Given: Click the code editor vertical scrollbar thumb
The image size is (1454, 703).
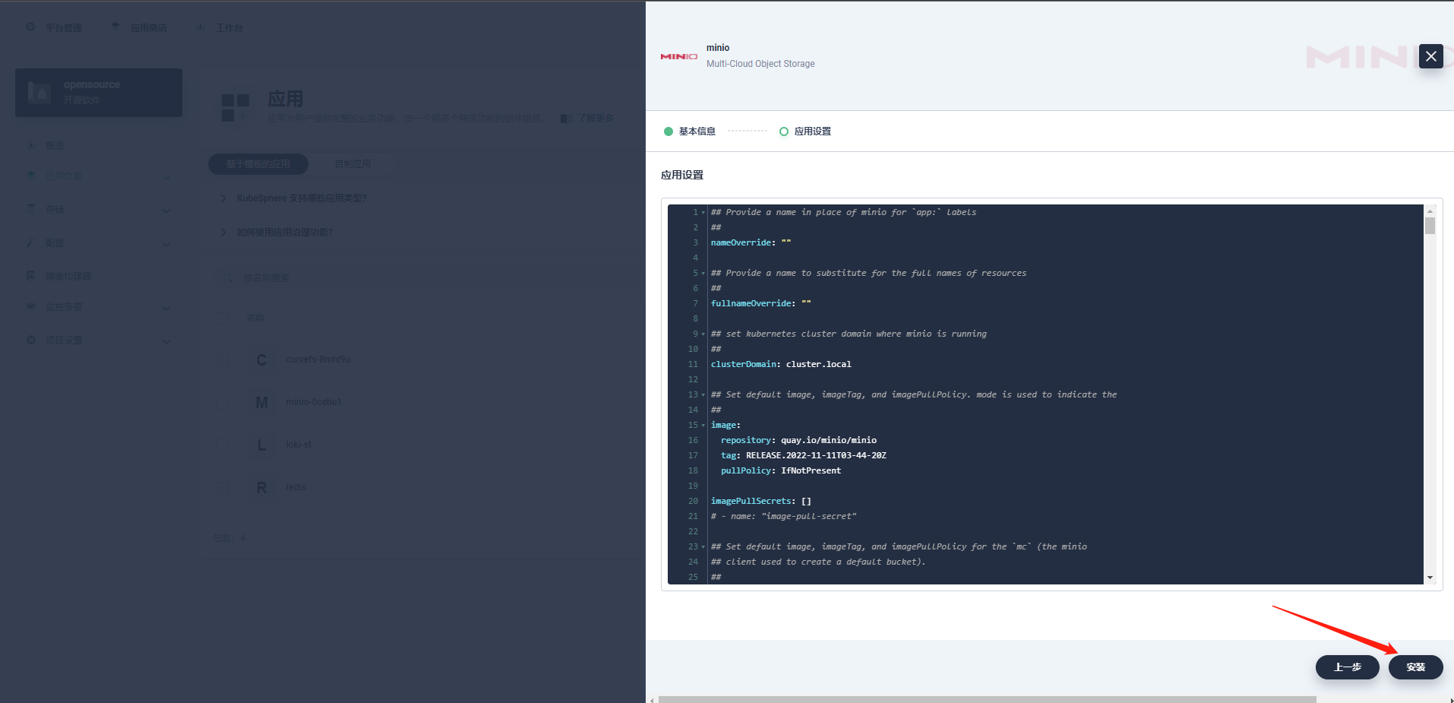Looking at the screenshot, I should pyautogui.click(x=1430, y=226).
